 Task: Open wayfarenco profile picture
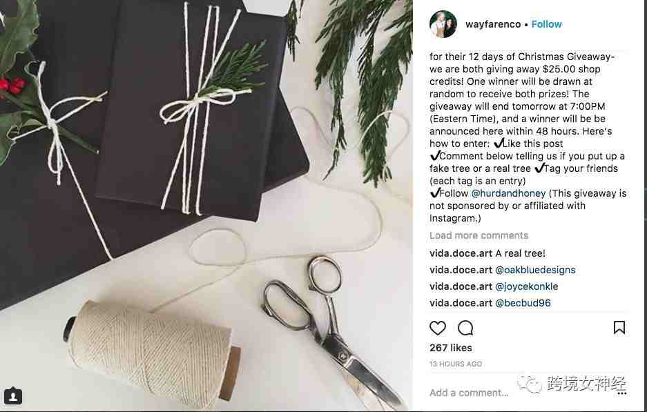click(443, 24)
